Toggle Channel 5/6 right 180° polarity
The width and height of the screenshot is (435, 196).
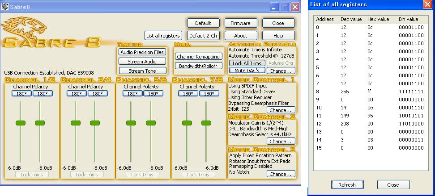(153, 94)
